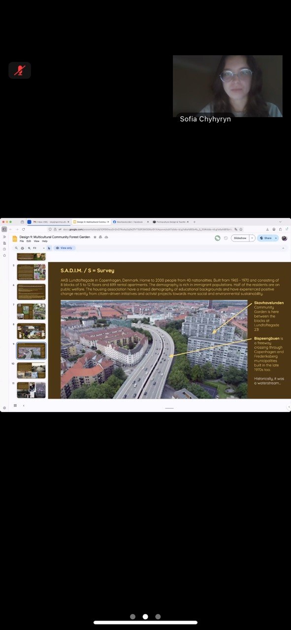Toggle the View only mode chip
The width and height of the screenshot is (291, 630).
pyautogui.click(x=64, y=248)
